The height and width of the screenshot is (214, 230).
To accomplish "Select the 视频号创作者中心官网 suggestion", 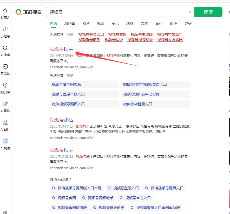I will click(156, 94).
